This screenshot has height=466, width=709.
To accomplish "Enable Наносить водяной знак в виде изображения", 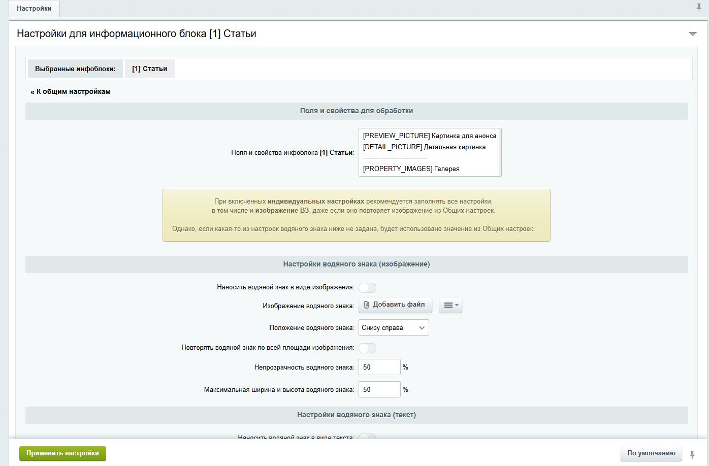I will [367, 288].
